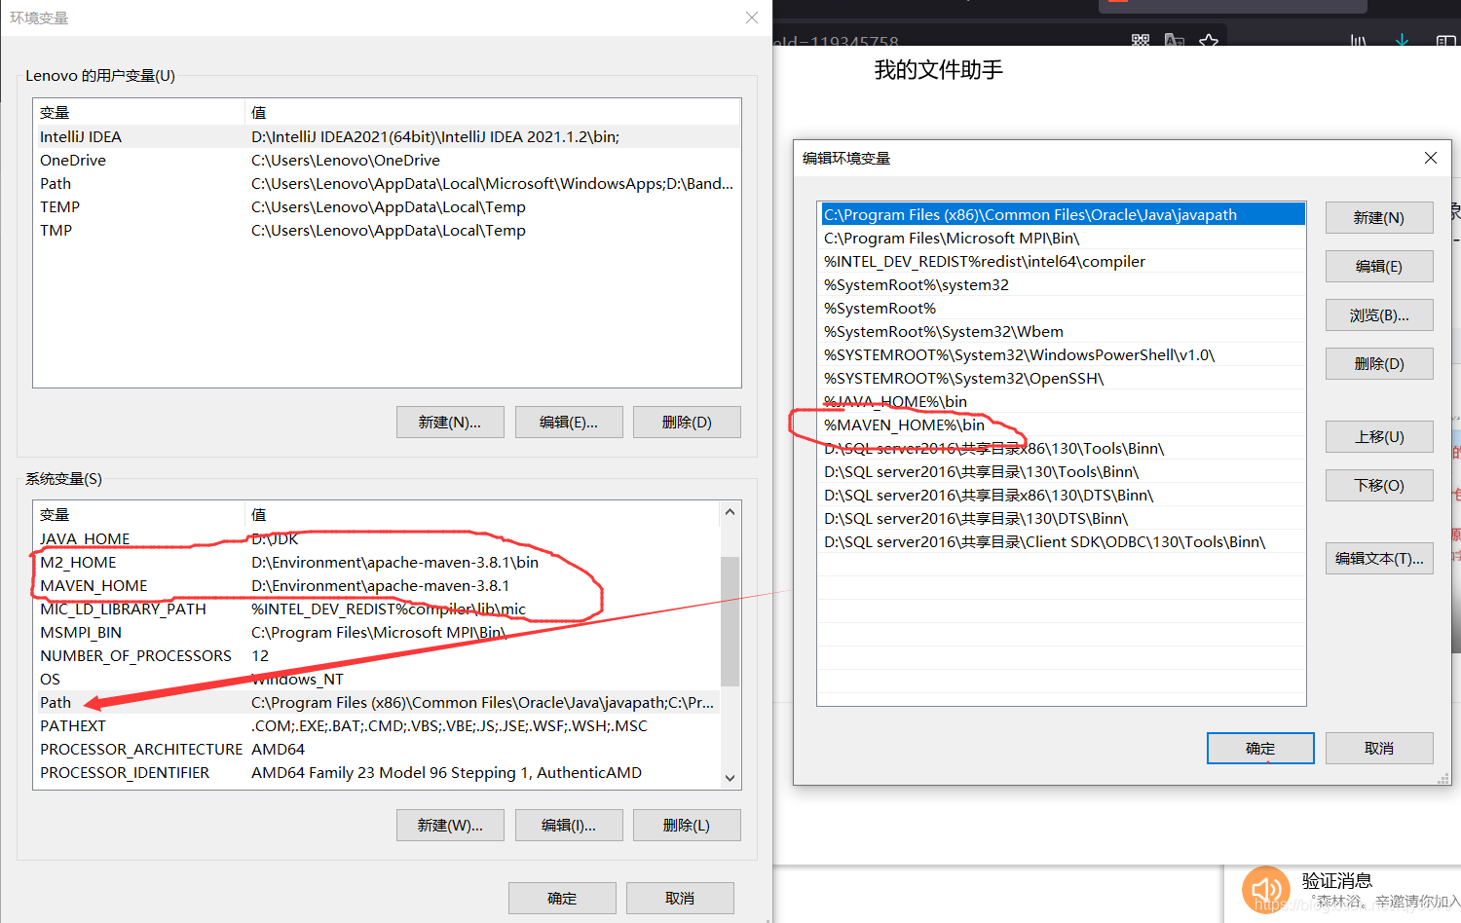Image resolution: width=1461 pixels, height=923 pixels.
Task: Select 共享目录x86\130\Tools\Binn\ SQL server entry
Action: coord(1062,448)
